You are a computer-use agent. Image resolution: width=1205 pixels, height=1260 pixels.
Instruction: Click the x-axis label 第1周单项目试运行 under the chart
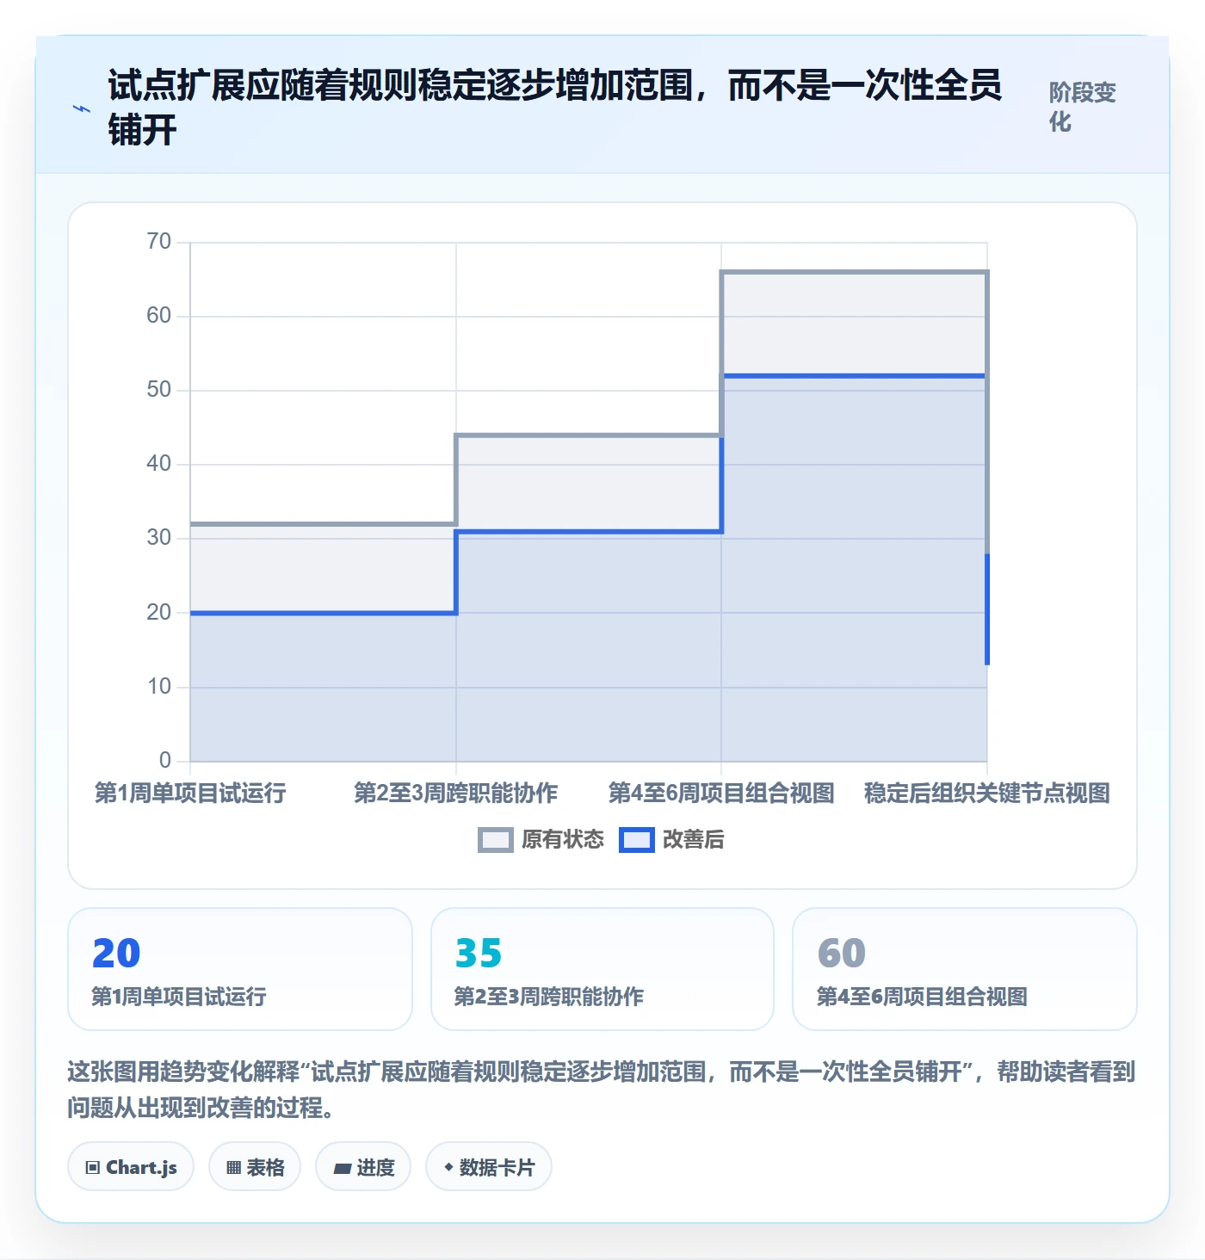(190, 793)
